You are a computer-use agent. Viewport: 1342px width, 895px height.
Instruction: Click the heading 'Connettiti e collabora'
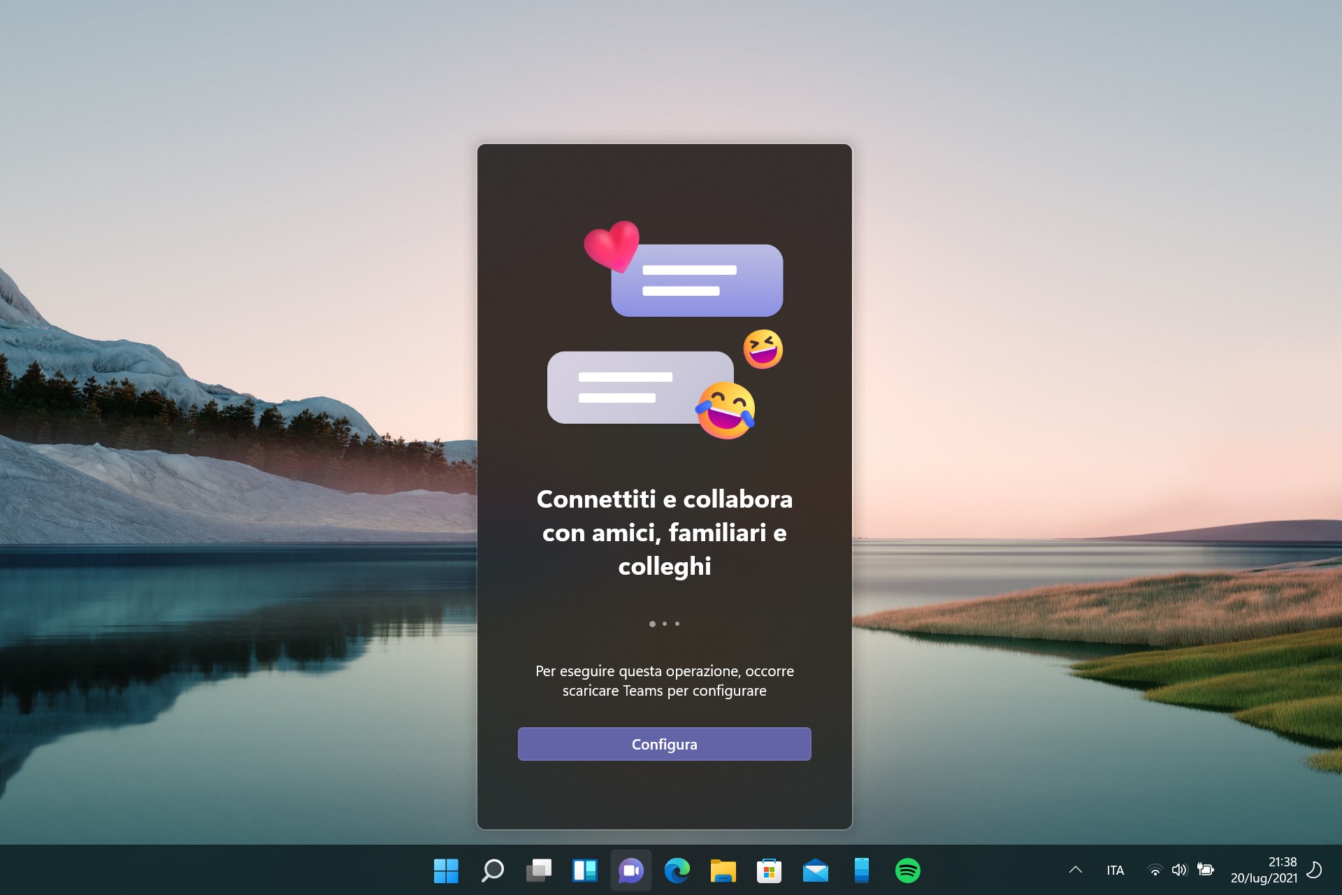pos(664,499)
